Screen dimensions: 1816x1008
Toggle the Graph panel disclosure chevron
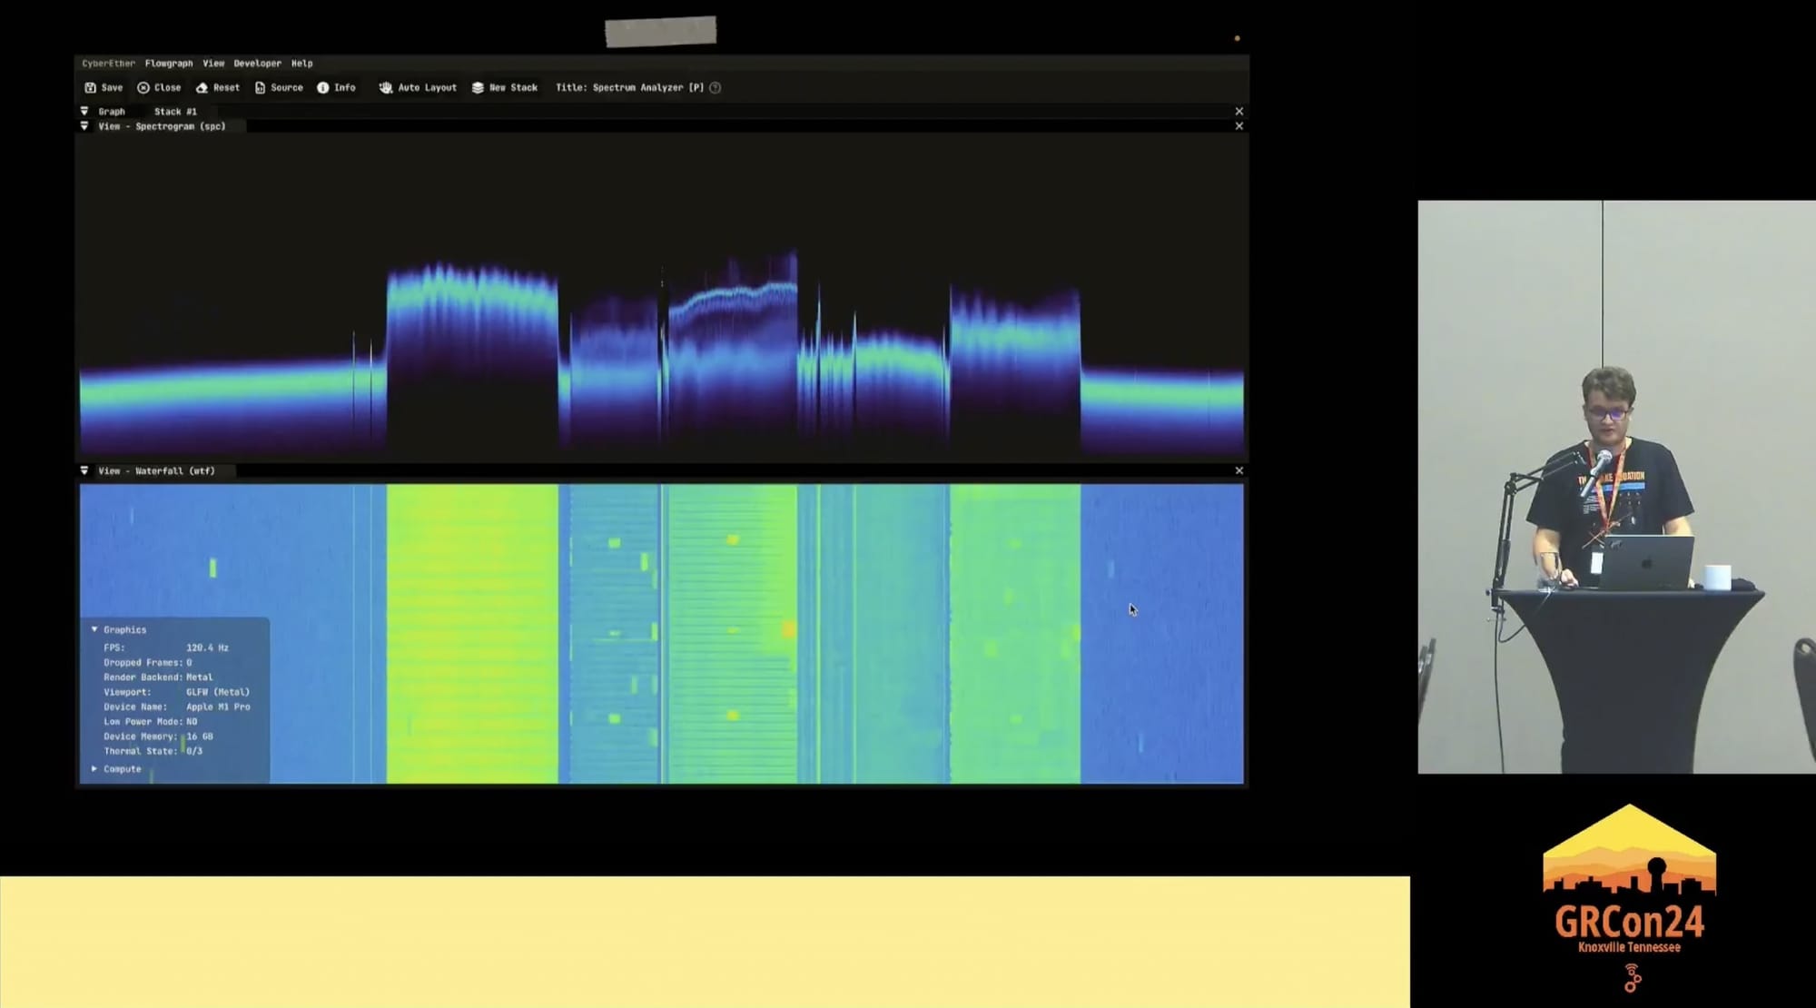point(84,111)
